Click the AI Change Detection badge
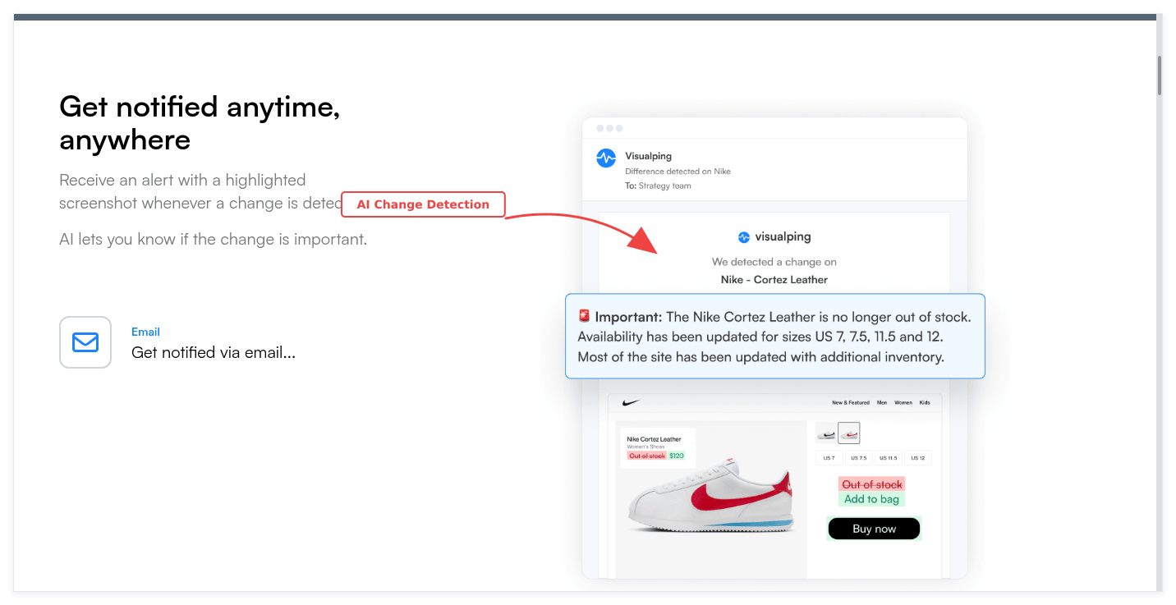This screenshot has width=1176, height=605. click(x=423, y=204)
